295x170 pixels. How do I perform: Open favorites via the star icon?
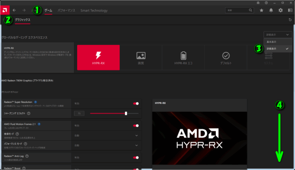point(262,10)
